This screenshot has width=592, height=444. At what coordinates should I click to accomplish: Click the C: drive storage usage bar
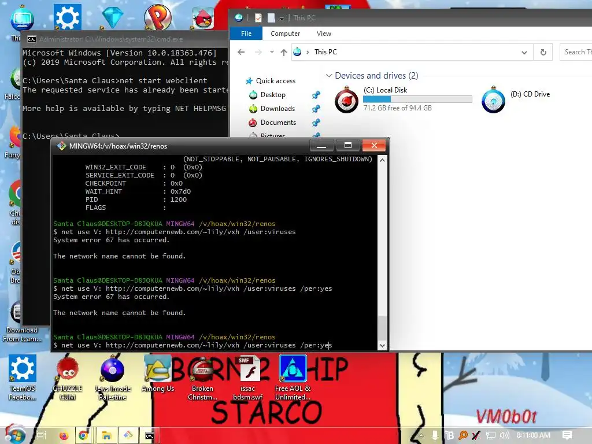(417, 99)
